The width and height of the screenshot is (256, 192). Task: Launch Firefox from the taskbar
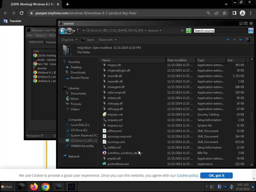(34, 186)
